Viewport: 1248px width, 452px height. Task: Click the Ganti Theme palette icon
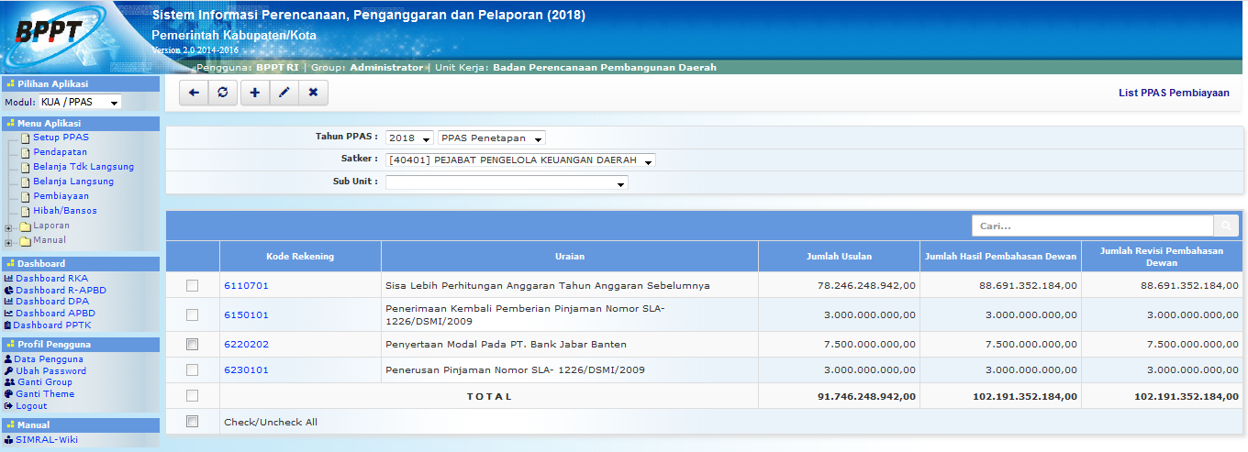8,394
